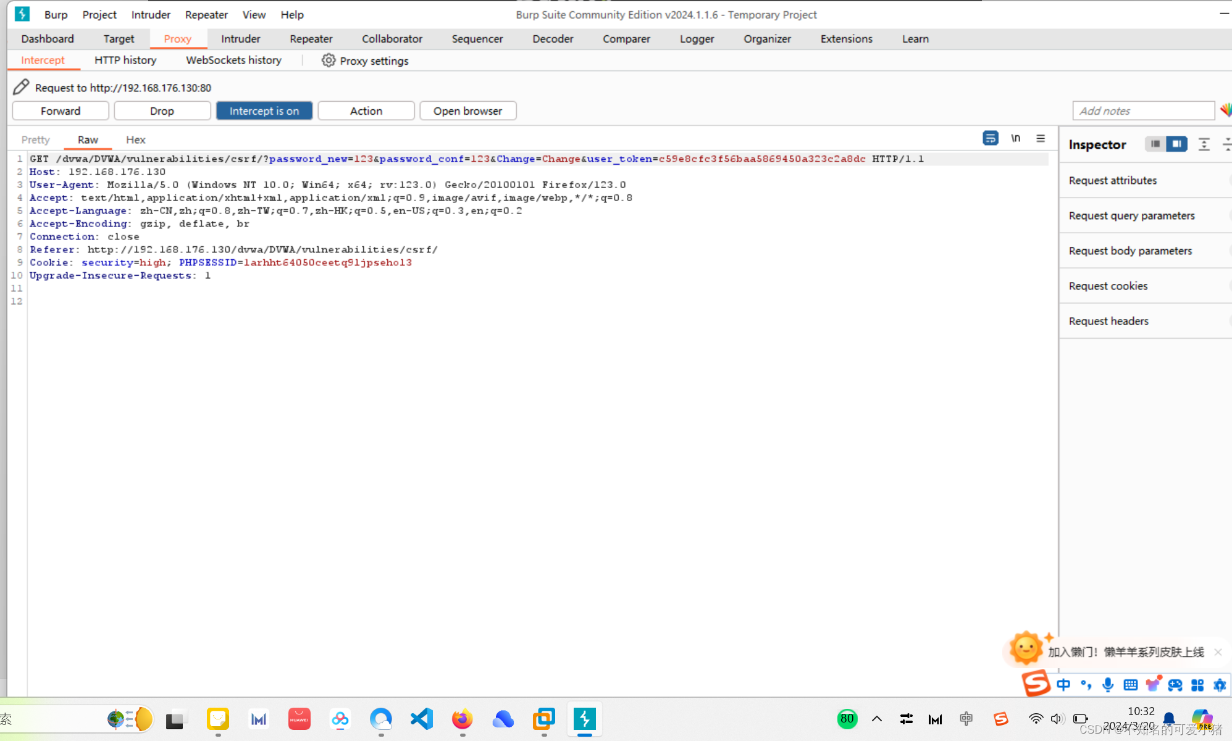Click the Burp Suite logo icon
The height and width of the screenshot is (741, 1232).
coord(22,14)
